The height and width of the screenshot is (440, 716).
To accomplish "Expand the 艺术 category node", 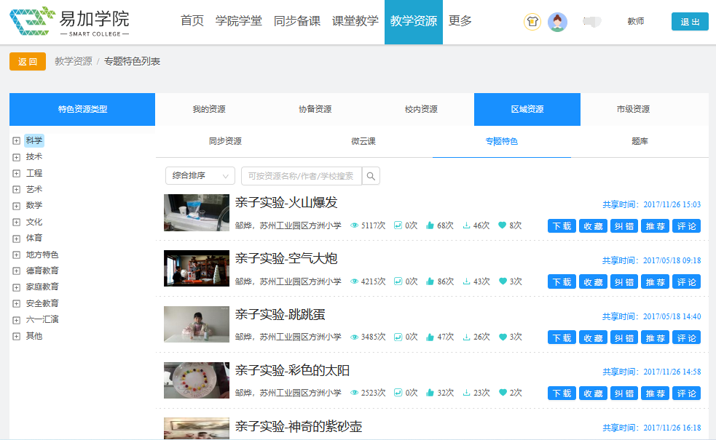I will click(x=17, y=190).
